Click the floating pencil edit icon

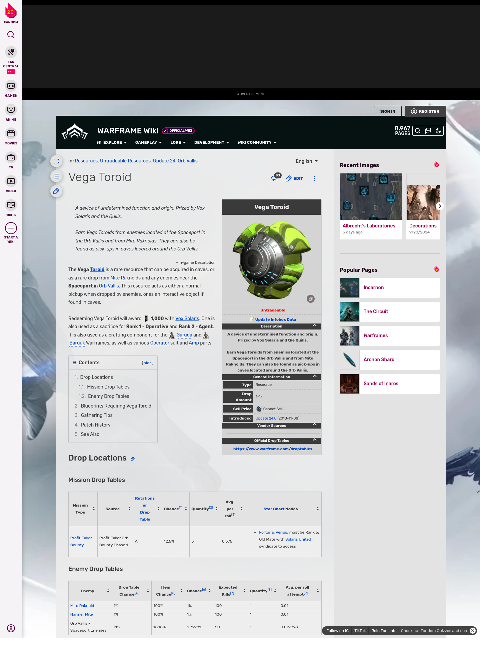point(56,191)
